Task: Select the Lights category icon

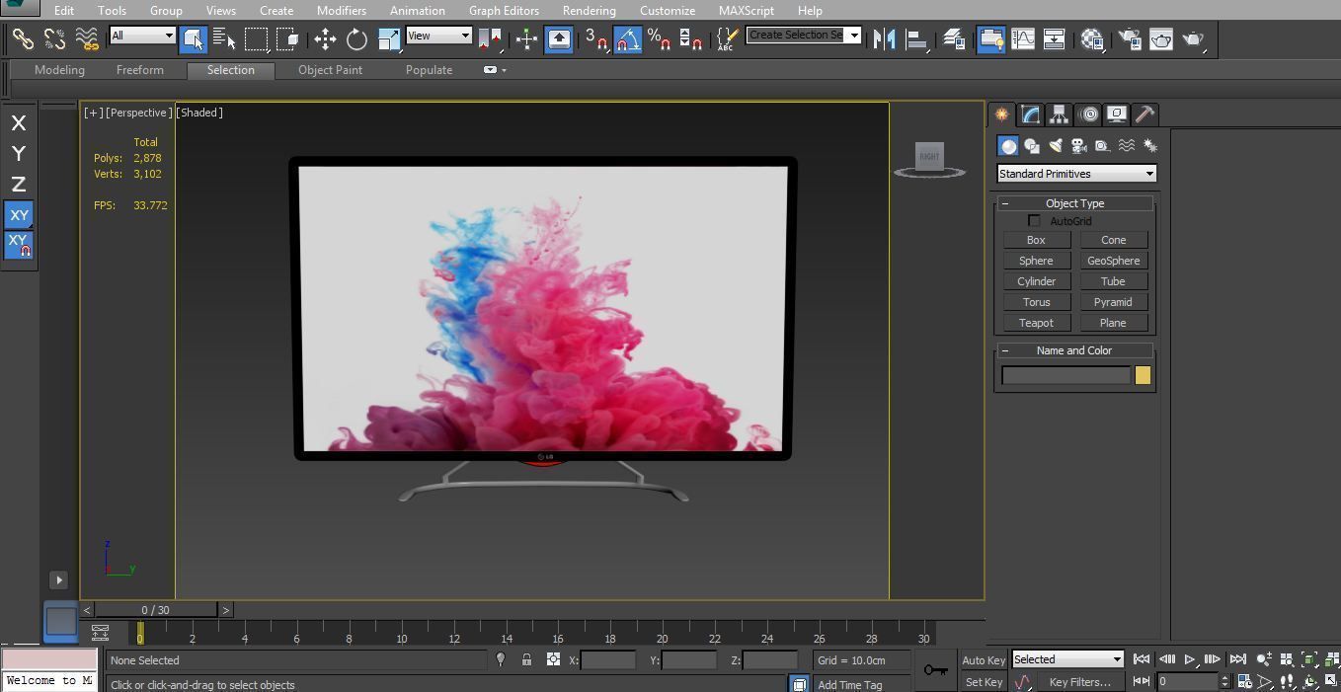Action: (x=1055, y=146)
